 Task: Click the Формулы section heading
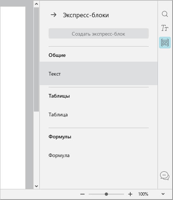pyautogui.click(x=60, y=137)
